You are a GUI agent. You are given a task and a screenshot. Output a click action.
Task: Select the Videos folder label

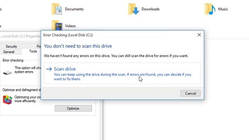(x=70, y=26)
